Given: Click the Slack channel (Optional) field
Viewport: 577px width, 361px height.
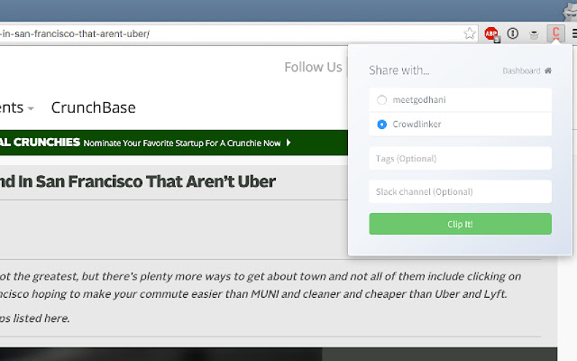Looking at the screenshot, I should pyautogui.click(x=460, y=191).
